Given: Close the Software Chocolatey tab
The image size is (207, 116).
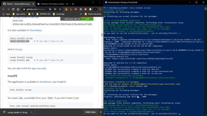Looking at the screenshot, I should (x=67, y=4).
